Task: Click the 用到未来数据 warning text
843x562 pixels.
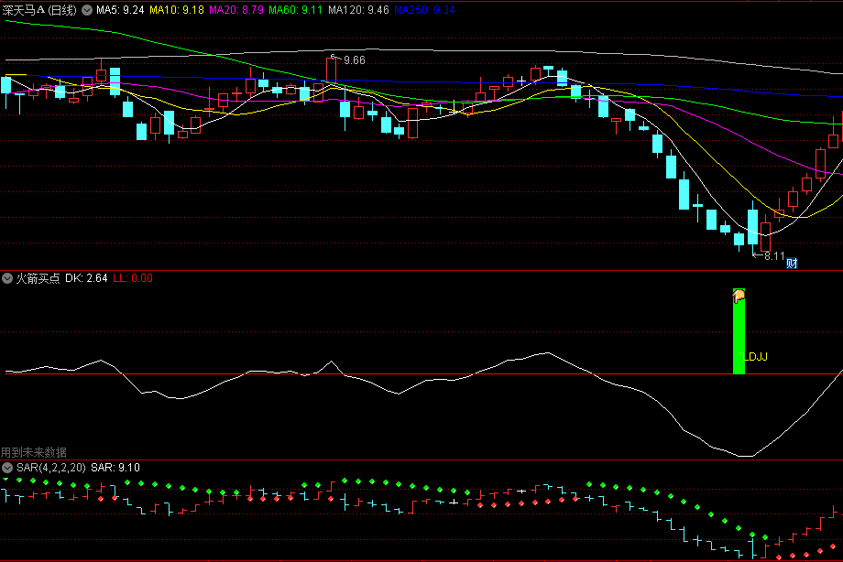Action: click(34, 452)
